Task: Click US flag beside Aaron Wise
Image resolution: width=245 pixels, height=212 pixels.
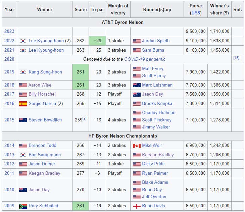Action: point(23,85)
